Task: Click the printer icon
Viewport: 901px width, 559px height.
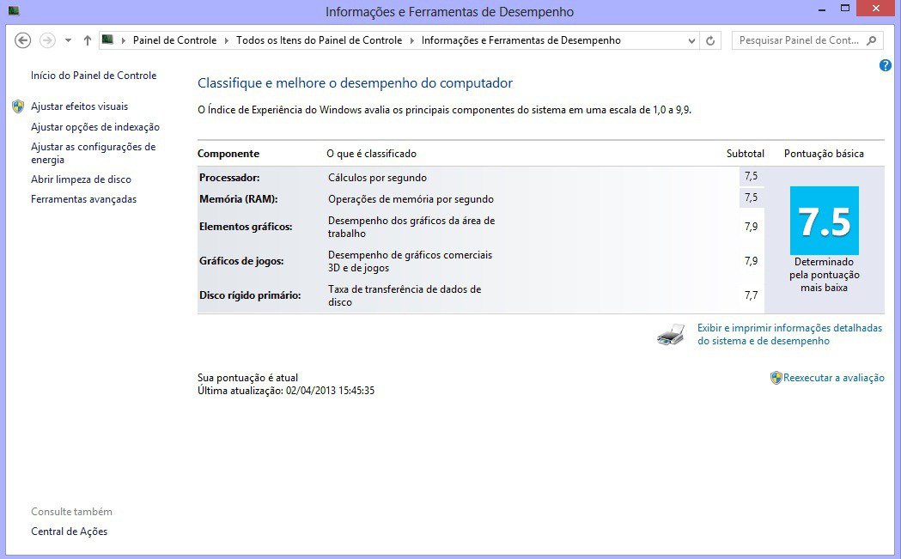Action: click(671, 334)
